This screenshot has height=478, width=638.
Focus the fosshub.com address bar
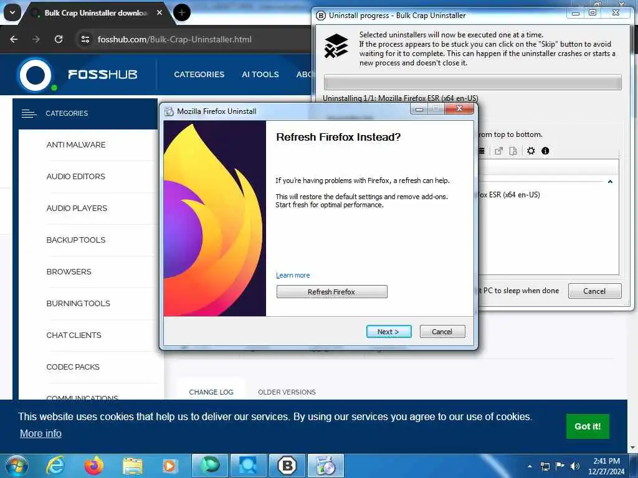pos(174,39)
